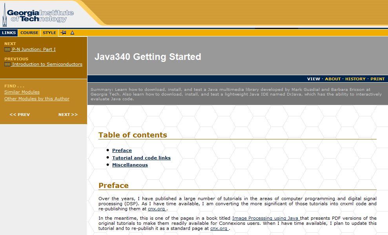Image resolution: width=388 pixels, height=235 pixels.
Task: Click the FIND . . . label
Action: point(15,86)
